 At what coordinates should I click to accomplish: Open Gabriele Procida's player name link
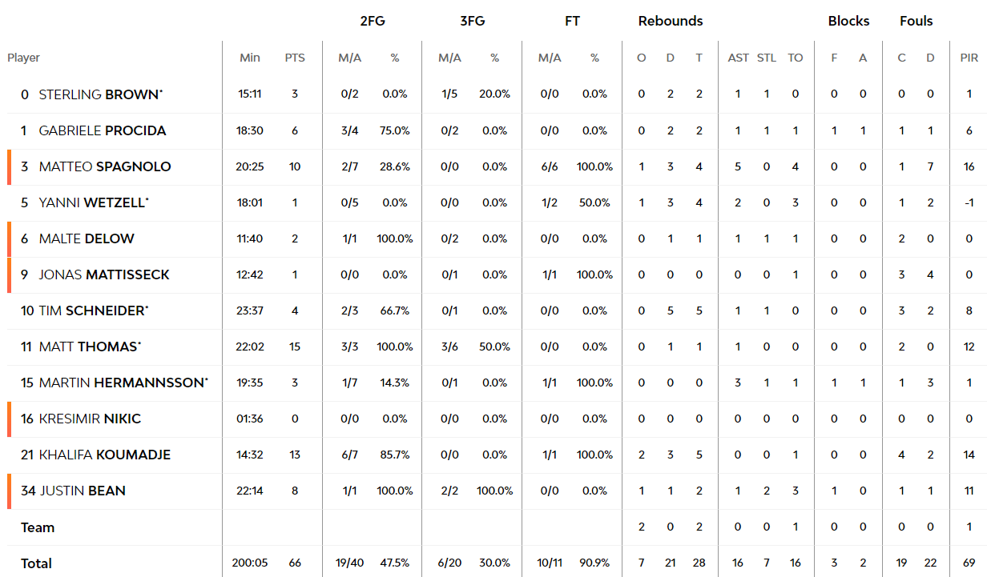click(103, 130)
